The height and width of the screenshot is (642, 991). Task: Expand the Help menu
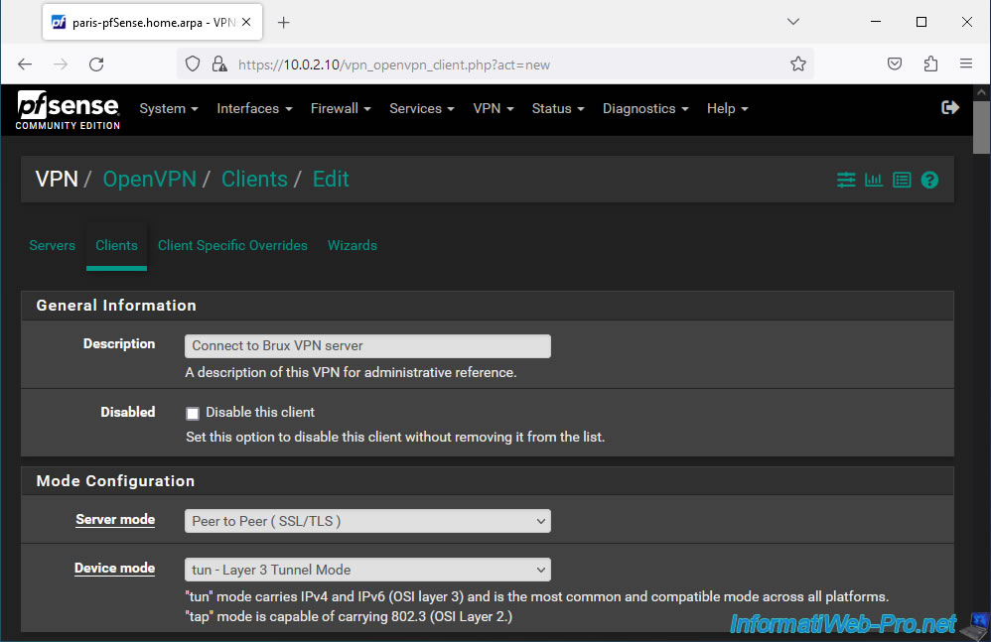727,108
